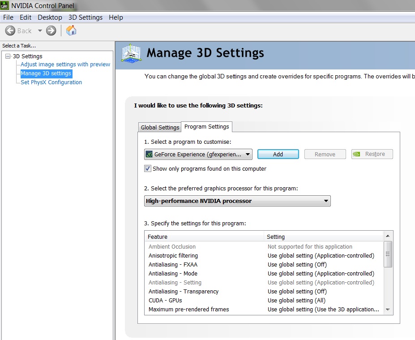This screenshot has width=415, height=340.
Task: Click the Antialiasing - Mode setting value
Action: point(321,274)
